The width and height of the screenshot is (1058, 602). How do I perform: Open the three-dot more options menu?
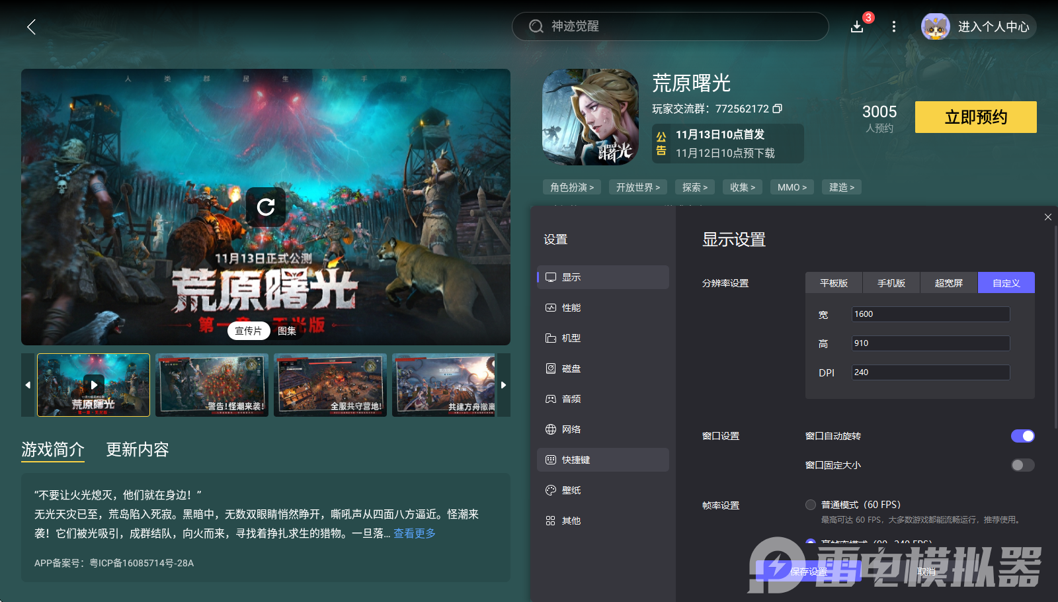(894, 26)
